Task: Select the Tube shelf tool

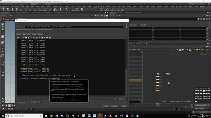Action: [x=12, y=9]
